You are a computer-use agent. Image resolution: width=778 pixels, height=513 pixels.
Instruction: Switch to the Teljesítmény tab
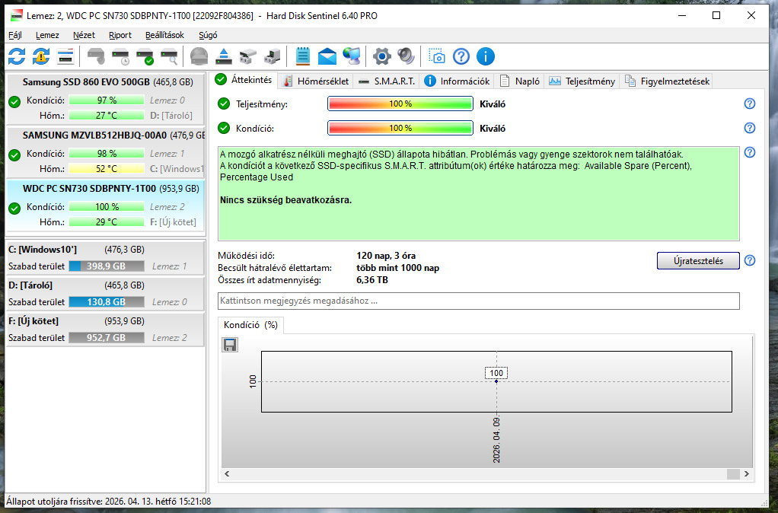[x=582, y=81]
